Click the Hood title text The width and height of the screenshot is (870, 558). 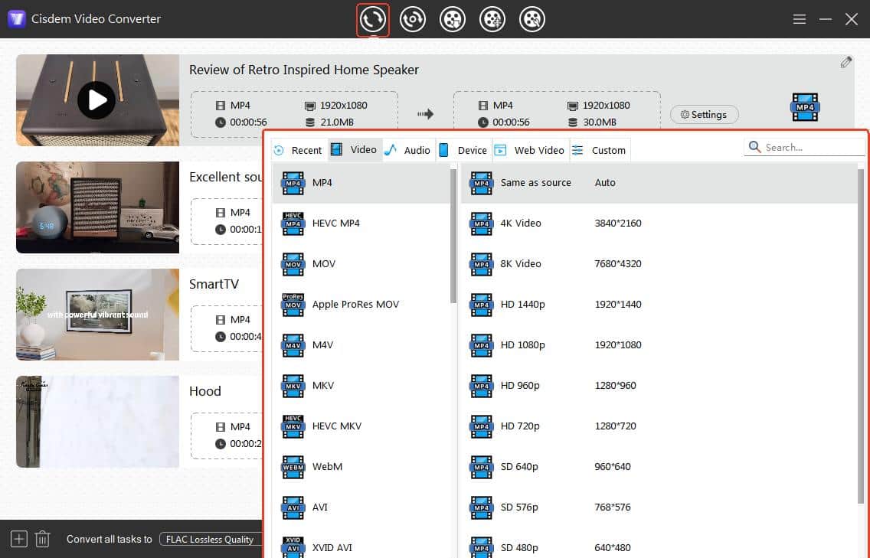[205, 391]
